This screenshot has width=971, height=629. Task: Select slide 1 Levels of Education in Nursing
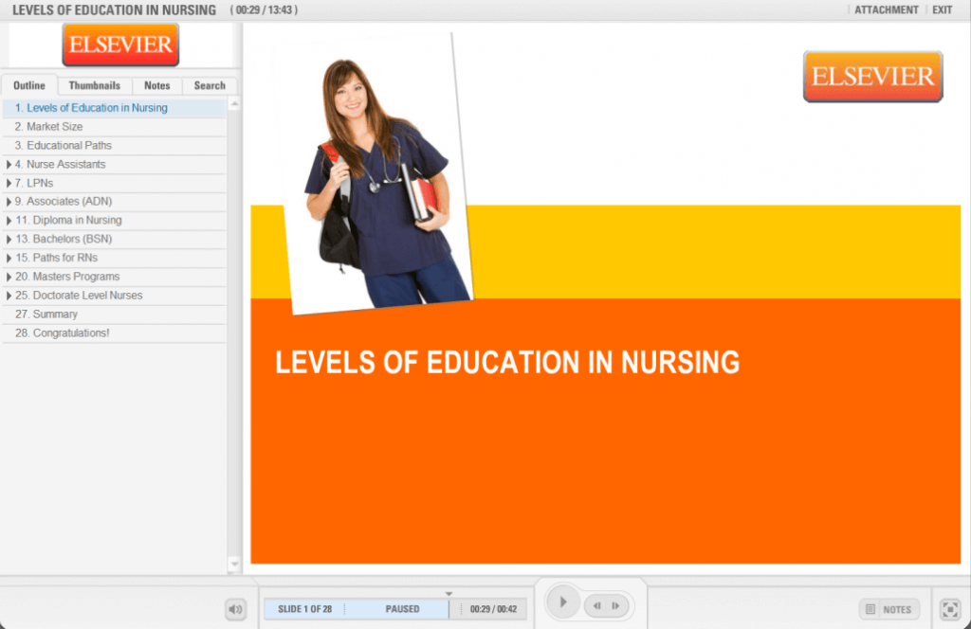coord(115,108)
